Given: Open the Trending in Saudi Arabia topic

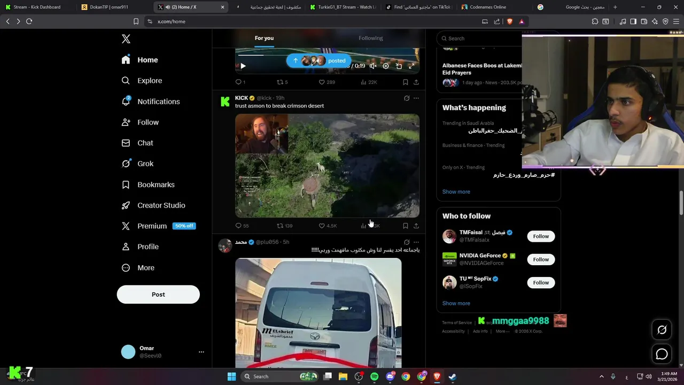Looking at the screenshot, I should pyautogui.click(x=482, y=127).
